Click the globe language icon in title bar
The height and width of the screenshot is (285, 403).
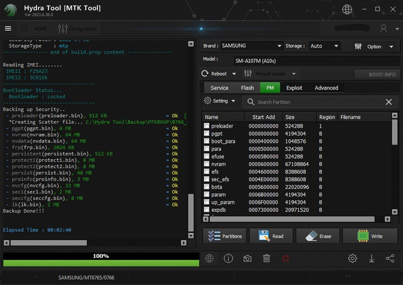click(x=347, y=9)
